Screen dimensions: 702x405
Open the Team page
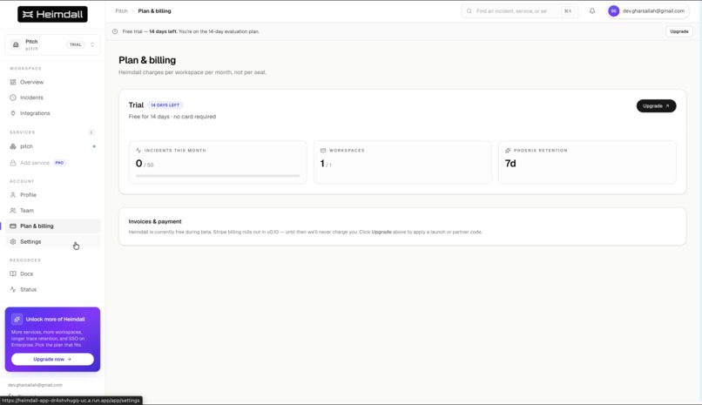52,210
